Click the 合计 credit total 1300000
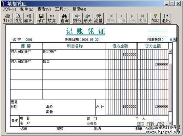The height and width of the screenshot is (136, 183). [x=161, y=107]
